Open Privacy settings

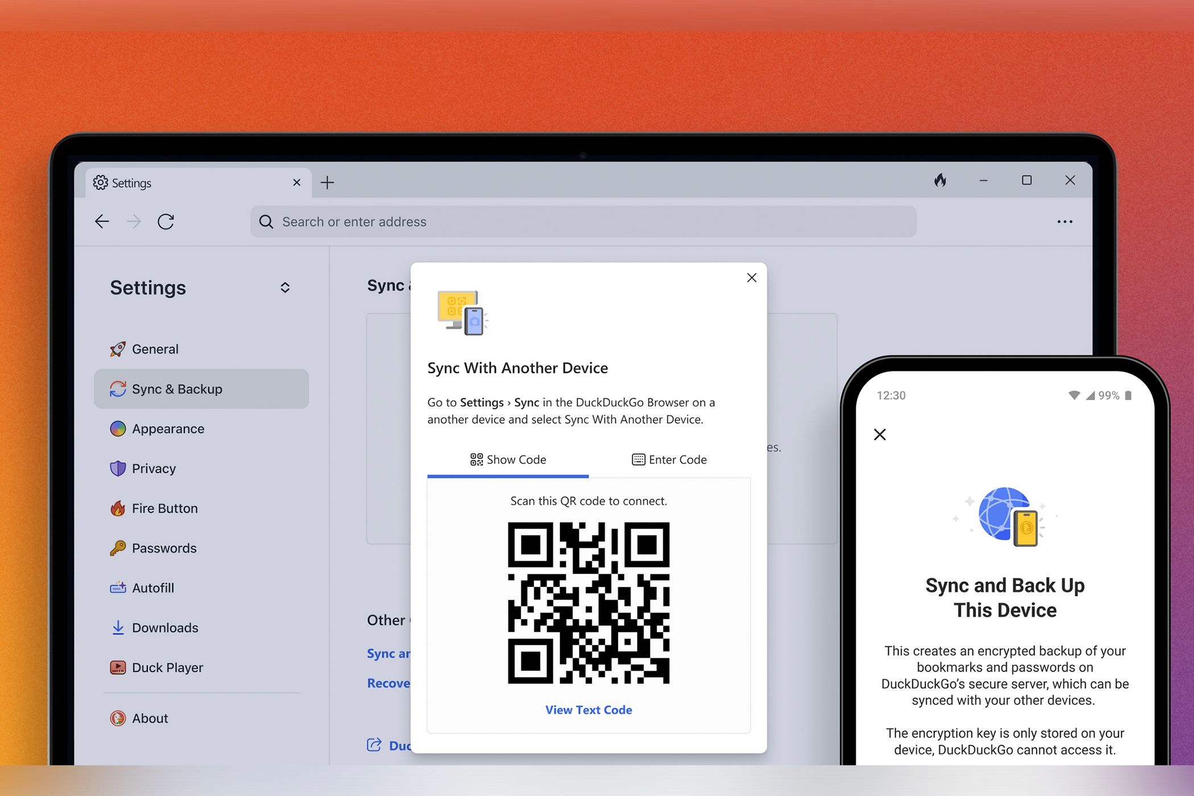(201, 469)
